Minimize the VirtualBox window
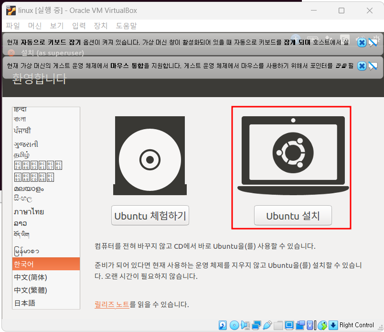Screen dimensions: 384x332 314,11
